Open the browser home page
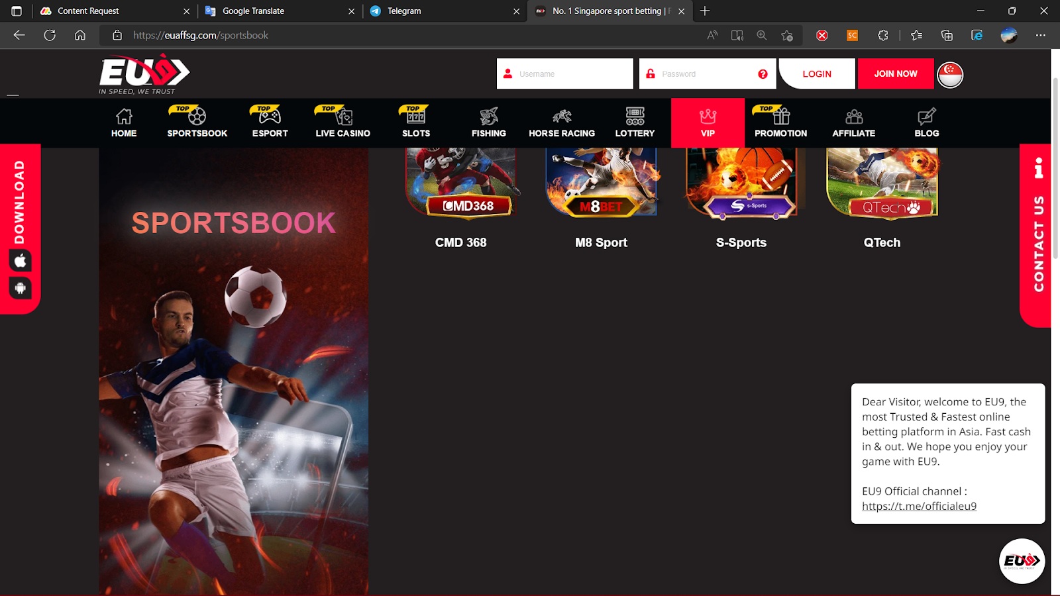 pyautogui.click(x=80, y=35)
